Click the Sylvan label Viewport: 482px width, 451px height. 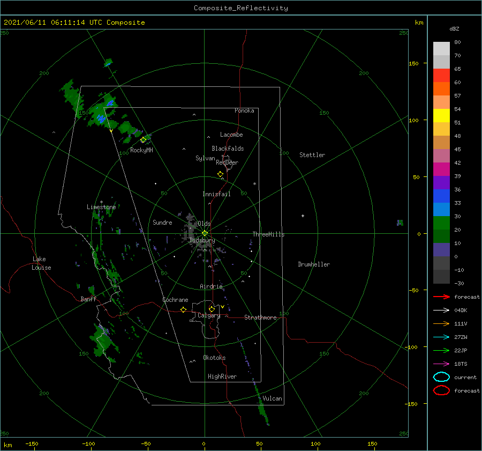pos(205,158)
